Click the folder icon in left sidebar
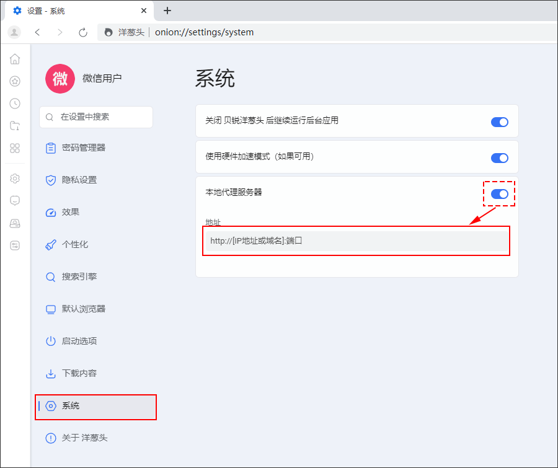The height and width of the screenshot is (468, 558). pyautogui.click(x=15, y=126)
